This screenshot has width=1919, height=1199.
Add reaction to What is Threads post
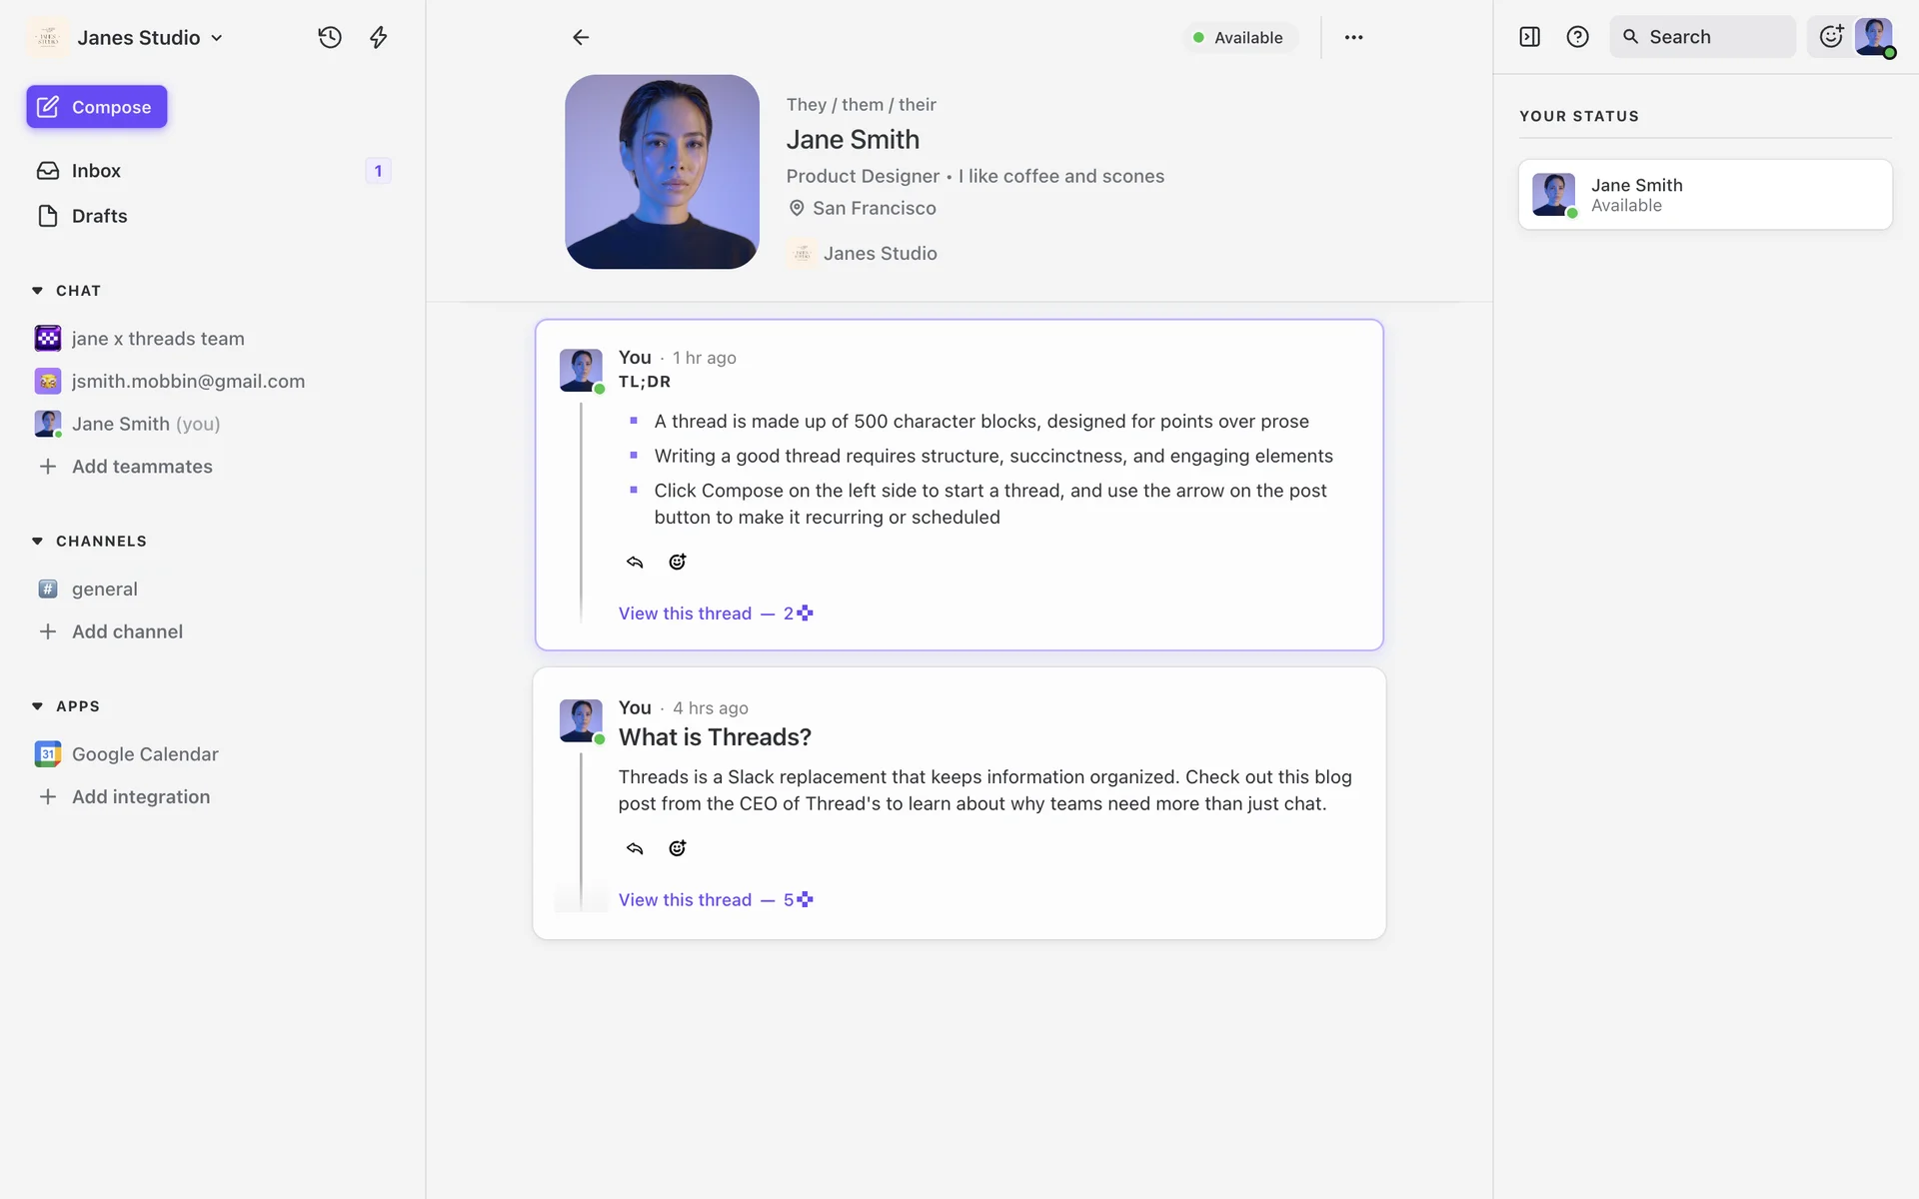pos(678,848)
